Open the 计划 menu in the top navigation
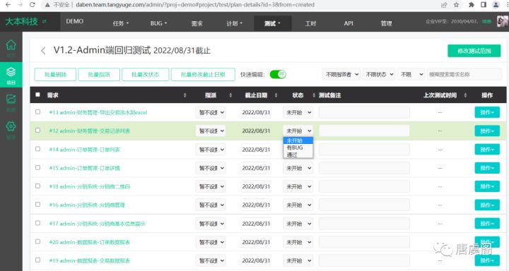509x271 pixels. point(235,23)
